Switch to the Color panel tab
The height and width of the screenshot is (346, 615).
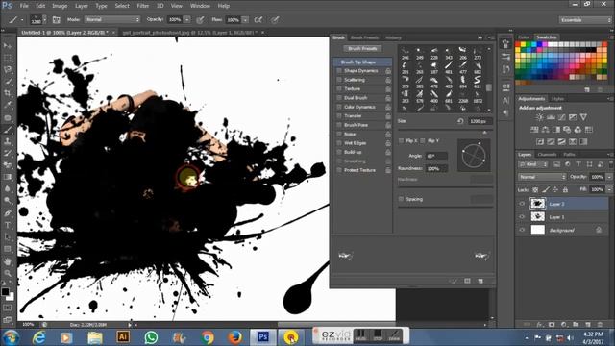tap(524, 37)
